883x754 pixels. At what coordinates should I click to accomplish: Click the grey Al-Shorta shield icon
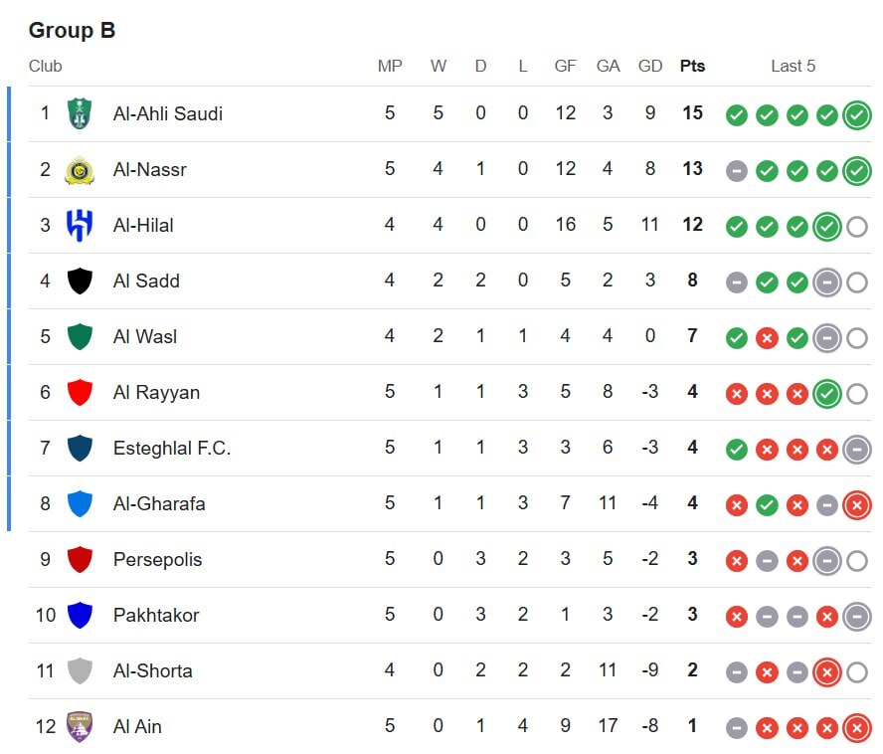point(80,670)
